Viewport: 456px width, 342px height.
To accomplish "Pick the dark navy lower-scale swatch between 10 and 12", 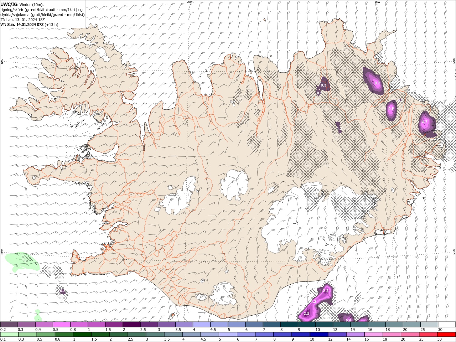I will (318, 335).
